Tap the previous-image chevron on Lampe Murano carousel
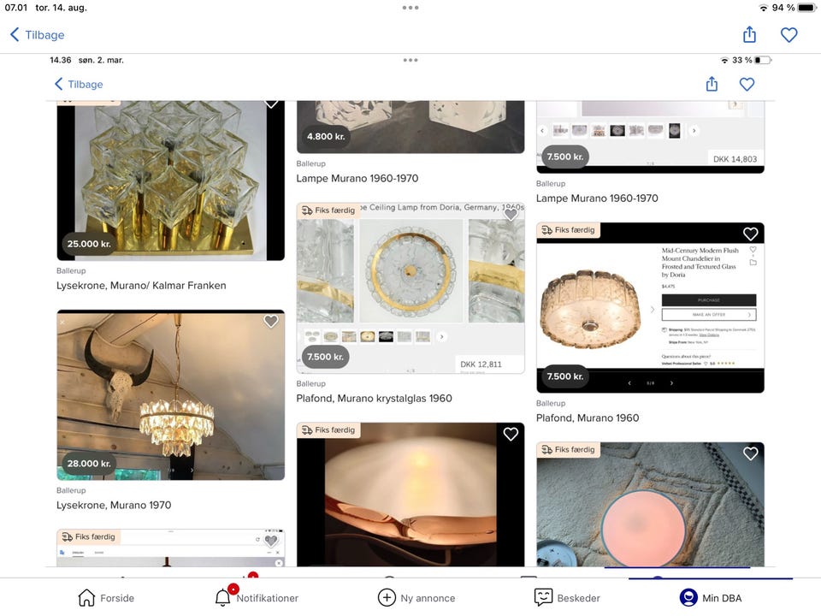821x616 pixels. click(540, 130)
